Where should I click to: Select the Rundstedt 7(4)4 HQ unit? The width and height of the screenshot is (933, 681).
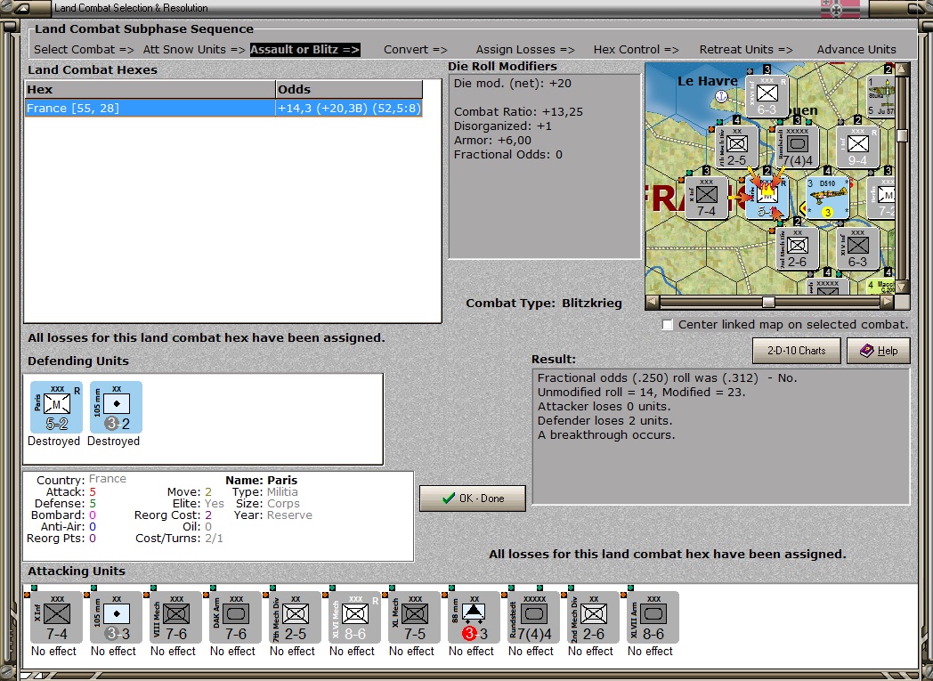[534, 618]
